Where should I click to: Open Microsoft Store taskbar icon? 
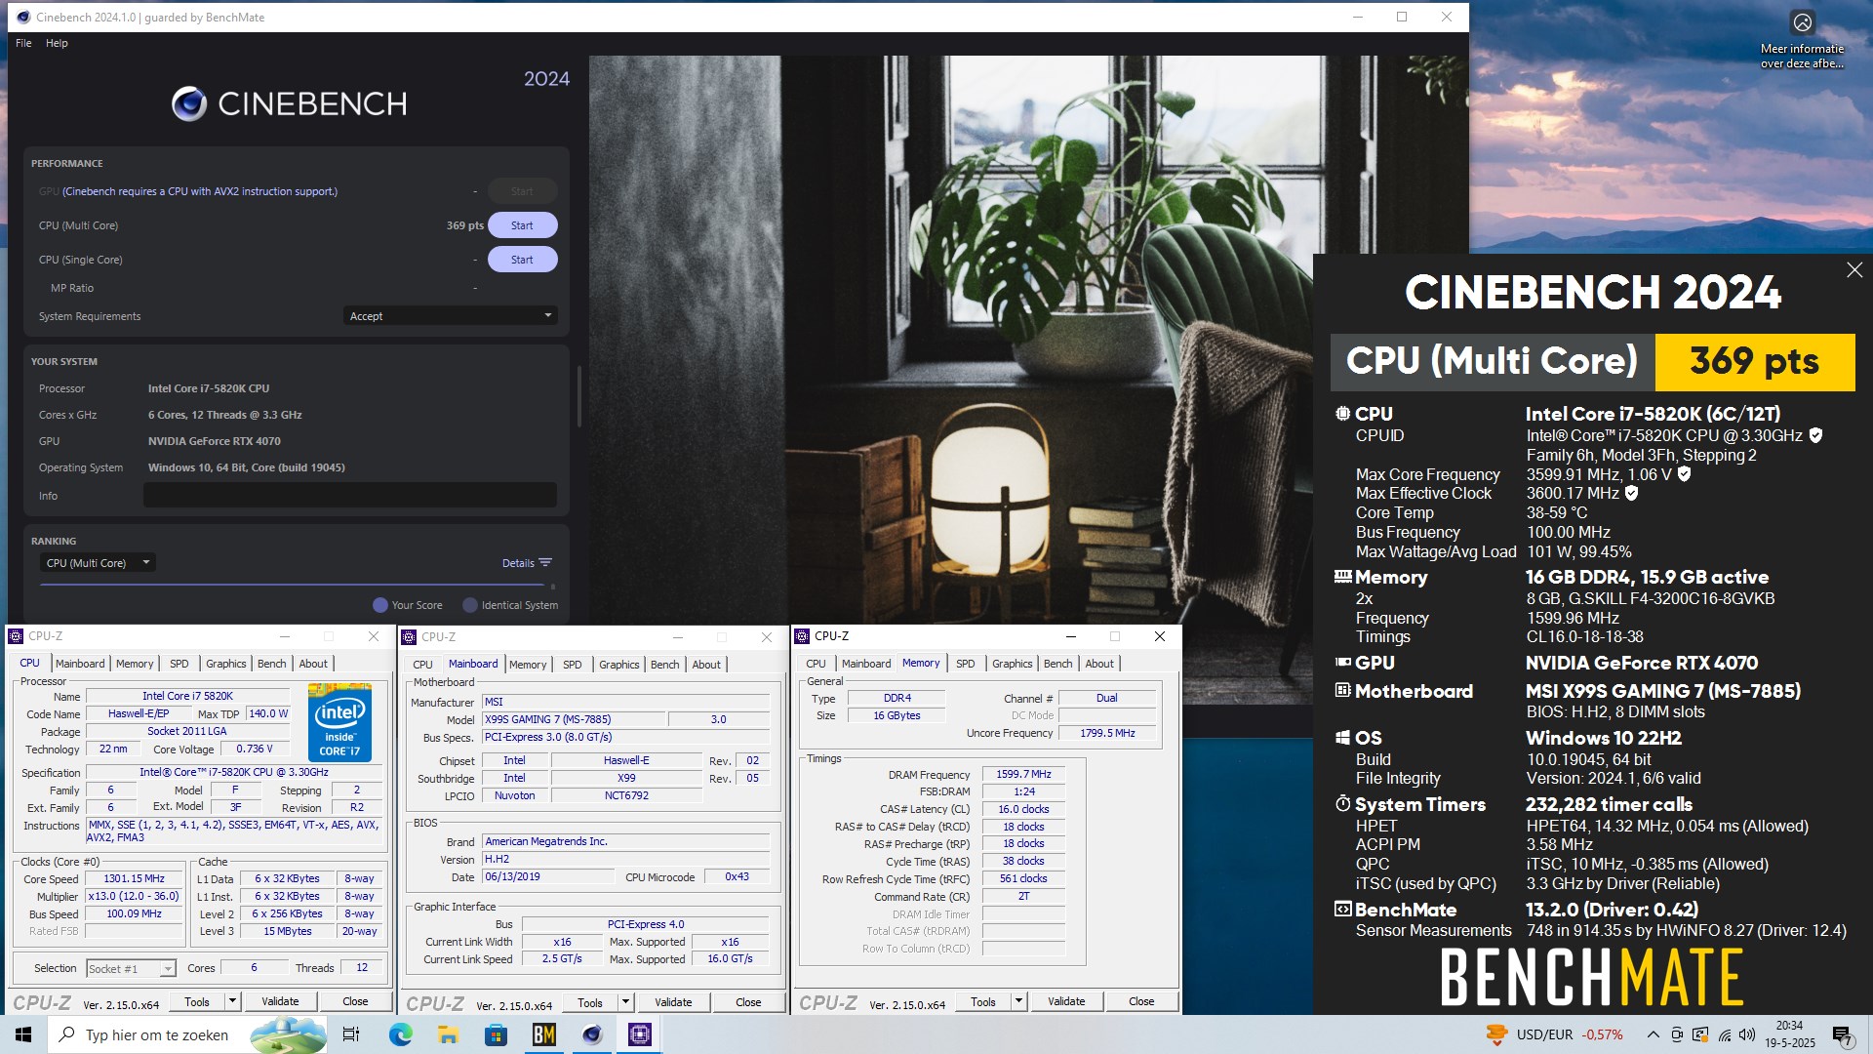(x=496, y=1034)
